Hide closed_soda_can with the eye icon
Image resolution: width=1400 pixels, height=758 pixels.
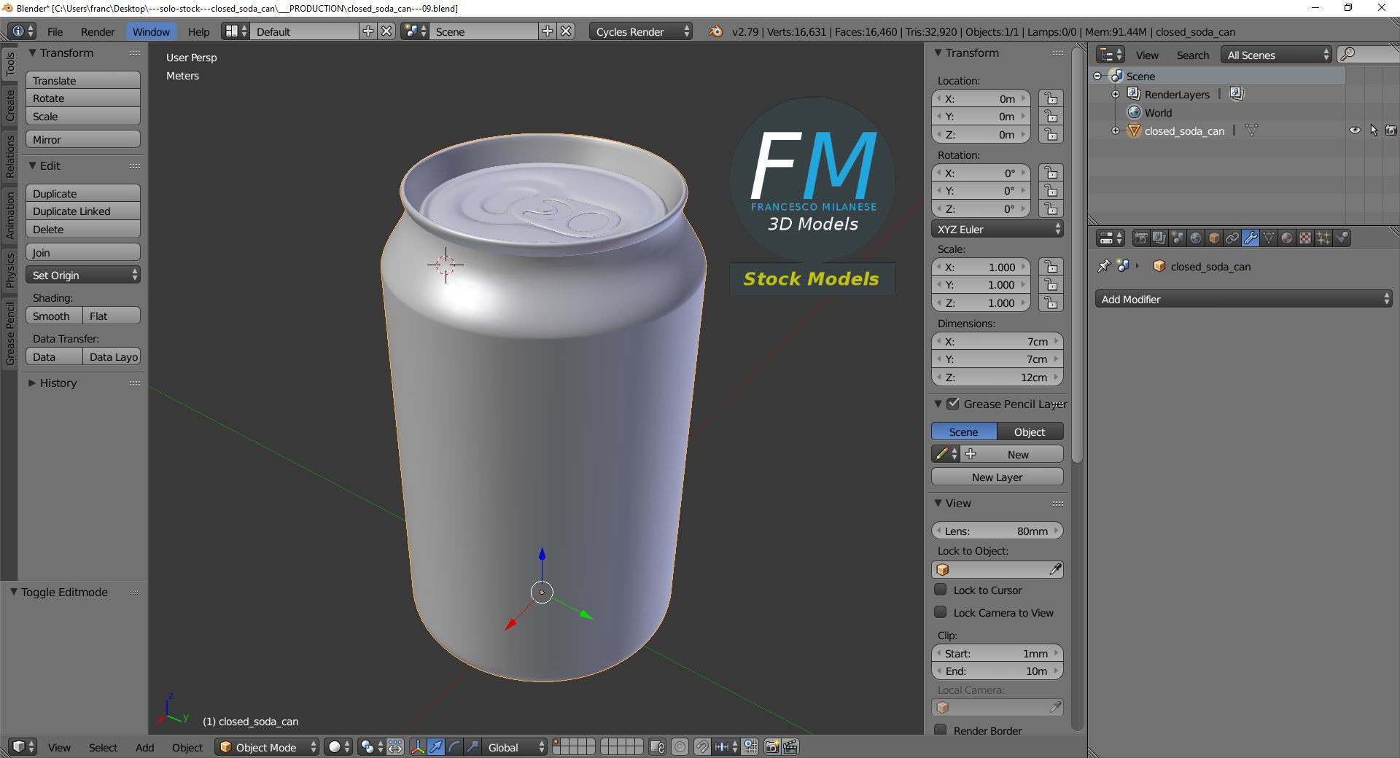[1355, 130]
